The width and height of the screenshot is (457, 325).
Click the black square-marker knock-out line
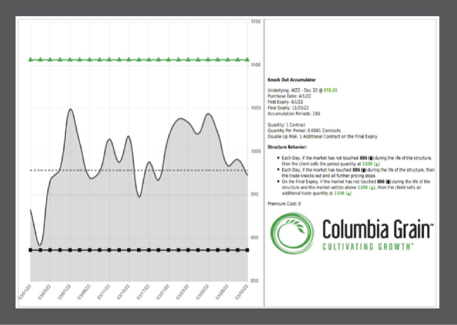click(x=139, y=250)
